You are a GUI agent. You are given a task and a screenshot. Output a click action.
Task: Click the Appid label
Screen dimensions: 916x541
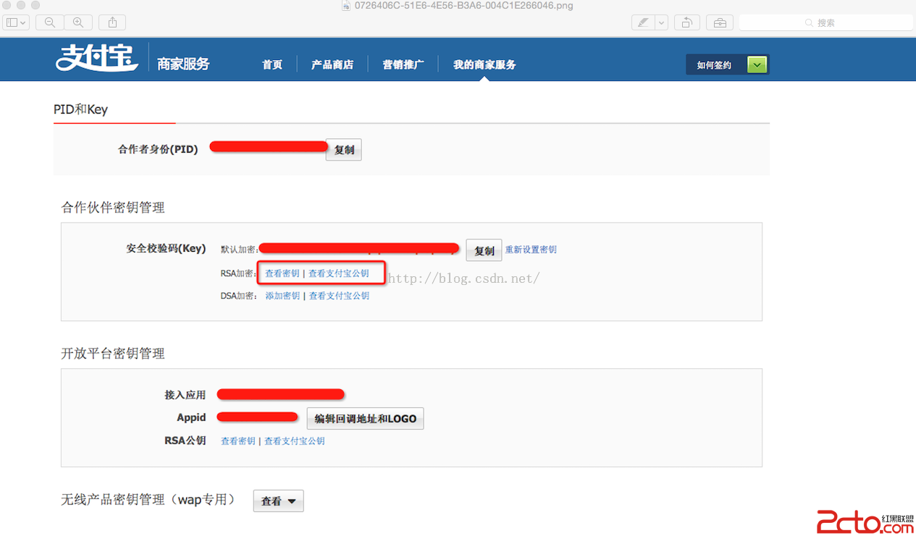coord(191,417)
